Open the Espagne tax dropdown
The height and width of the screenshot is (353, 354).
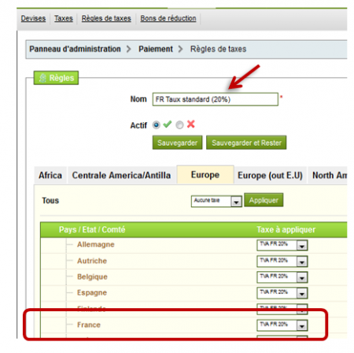pyautogui.click(x=282, y=293)
